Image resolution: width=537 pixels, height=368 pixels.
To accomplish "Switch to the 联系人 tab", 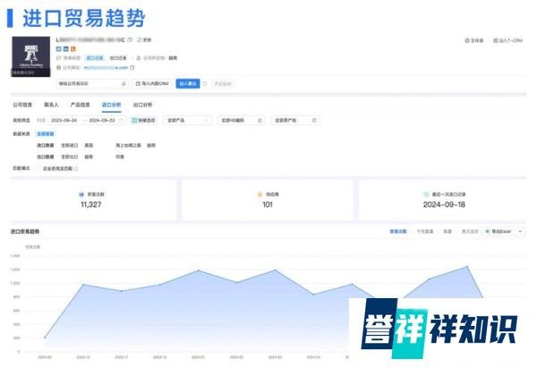I will (51, 105).
